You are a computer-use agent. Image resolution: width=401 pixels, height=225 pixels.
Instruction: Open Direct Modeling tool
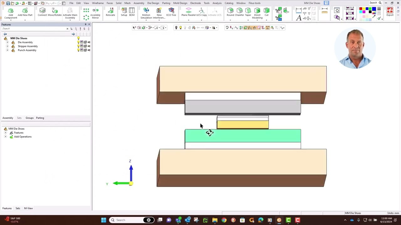257,13
